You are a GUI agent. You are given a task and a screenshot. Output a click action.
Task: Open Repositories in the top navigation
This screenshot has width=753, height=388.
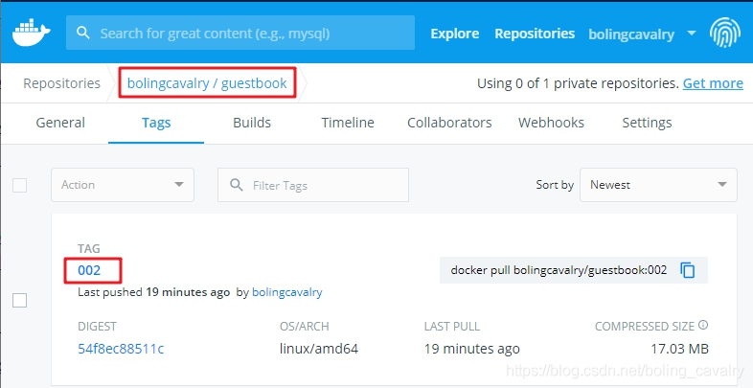(535, 34)
